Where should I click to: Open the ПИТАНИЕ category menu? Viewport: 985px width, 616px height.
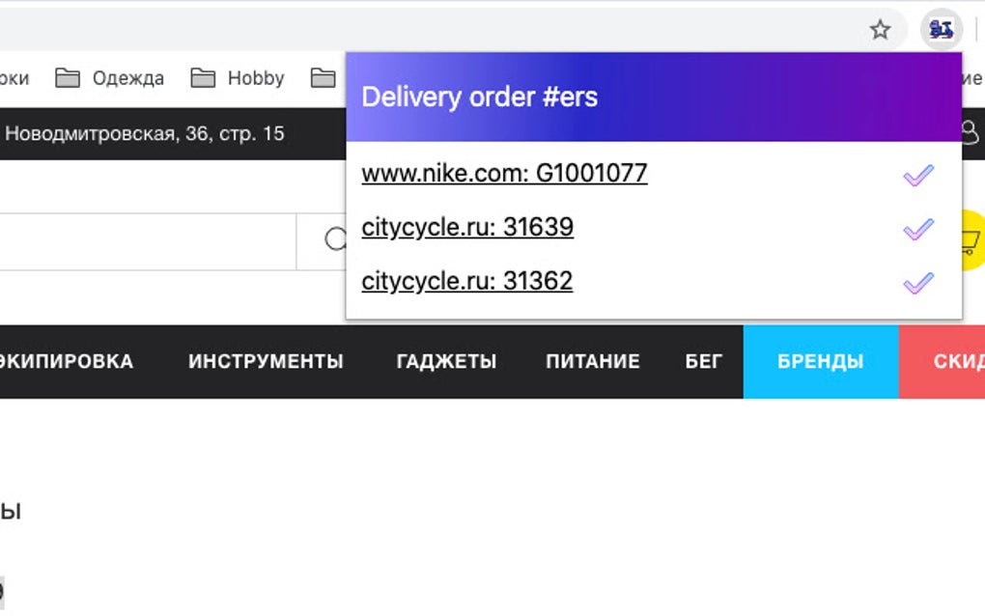[594, 361]
